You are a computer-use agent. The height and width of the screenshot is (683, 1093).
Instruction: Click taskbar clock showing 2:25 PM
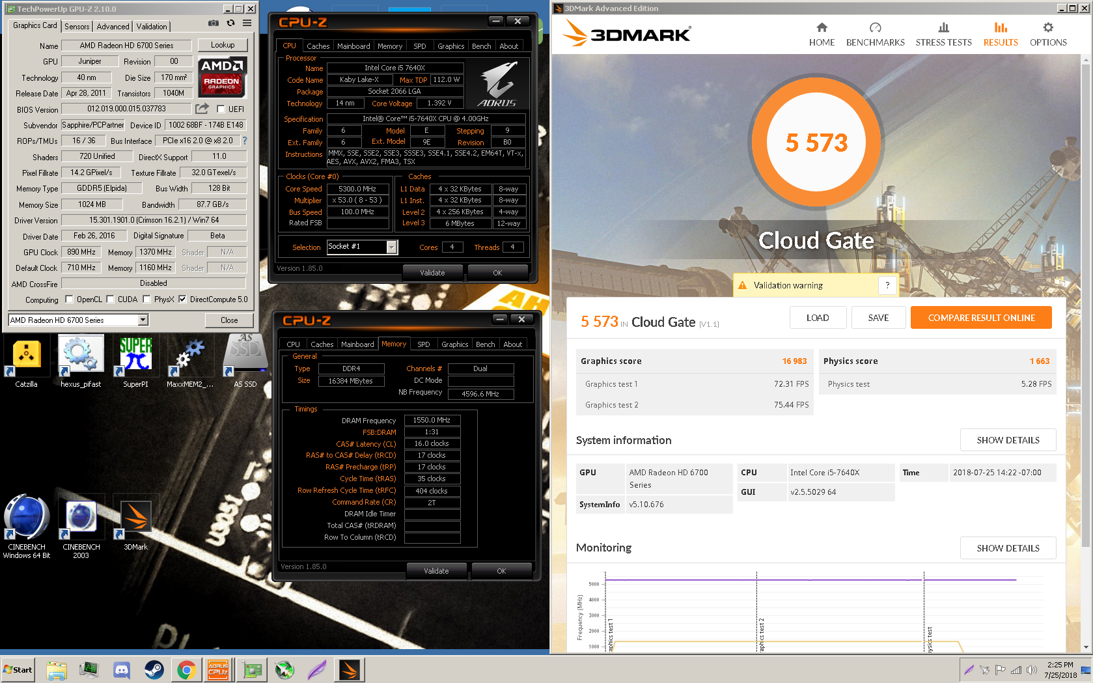click(1060, 670)
